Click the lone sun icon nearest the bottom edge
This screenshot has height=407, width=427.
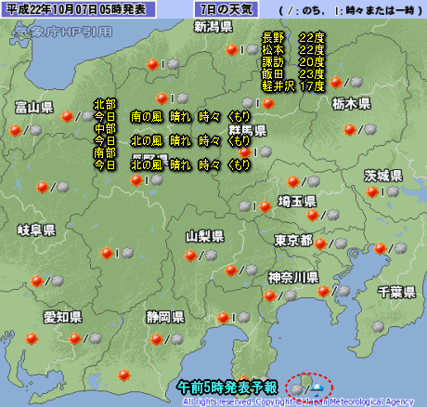[123, 375]
